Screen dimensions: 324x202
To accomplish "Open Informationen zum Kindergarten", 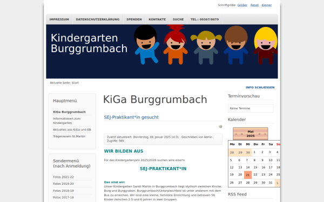I will pyautogui.click(x=67, y=121).
